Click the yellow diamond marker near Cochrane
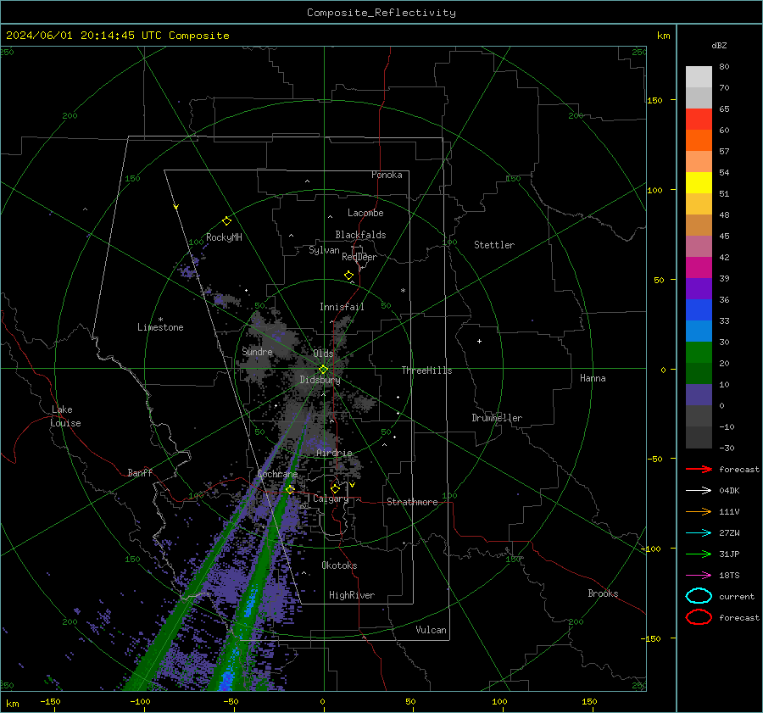The height and width of the screenshot is (713, 763). click(x=290, y=489)
